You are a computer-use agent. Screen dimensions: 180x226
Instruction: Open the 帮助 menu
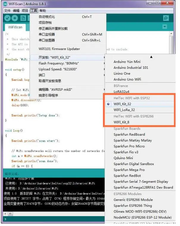pyautogui.click(x=43, y=10)
